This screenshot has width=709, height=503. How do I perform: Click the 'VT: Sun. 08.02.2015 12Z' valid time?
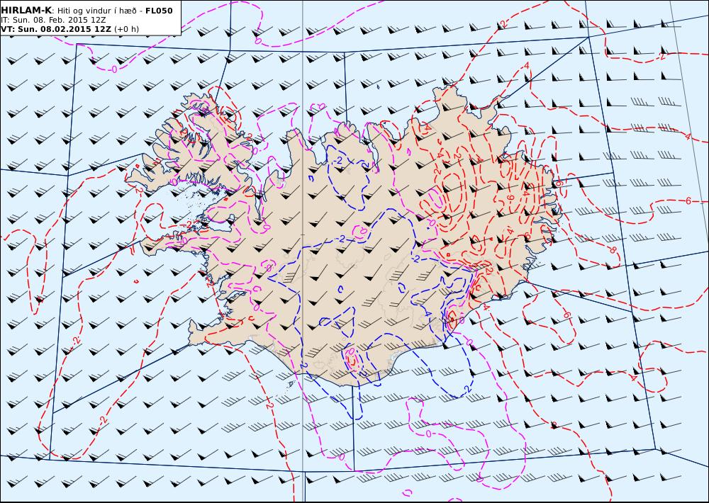pyautogui.click(x=55, y=29)
